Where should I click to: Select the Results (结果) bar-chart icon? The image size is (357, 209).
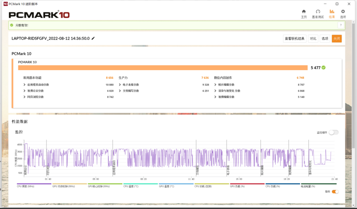332,12
